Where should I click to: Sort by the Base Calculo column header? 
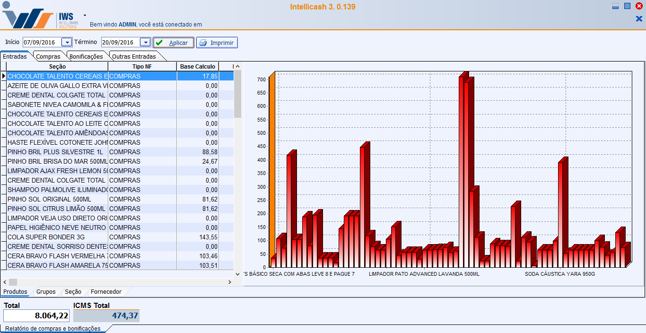(x=198, y=67)
